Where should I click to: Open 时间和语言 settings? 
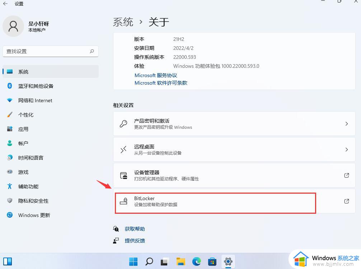pyautogui.click(x=51, y=157)
